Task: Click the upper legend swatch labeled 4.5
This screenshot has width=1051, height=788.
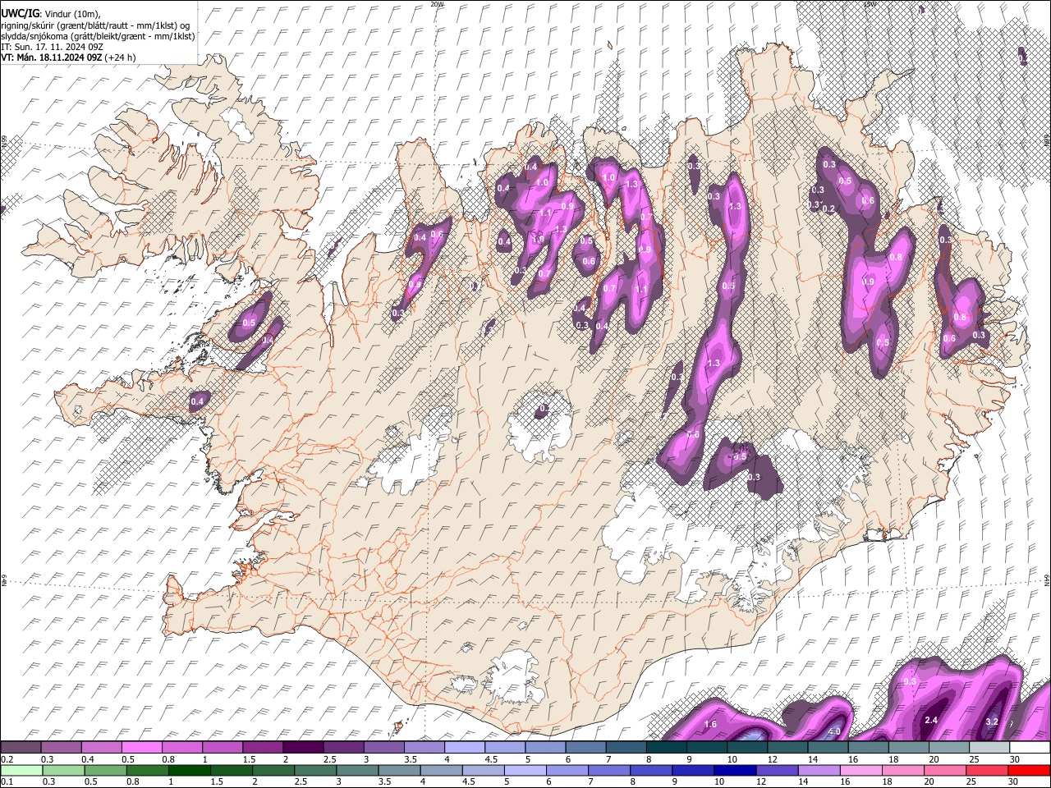Action: [504, 747]
